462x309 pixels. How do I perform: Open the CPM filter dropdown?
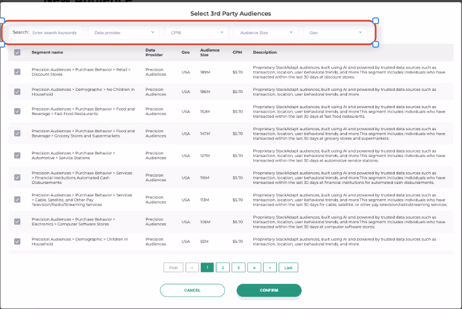(196, 33)
